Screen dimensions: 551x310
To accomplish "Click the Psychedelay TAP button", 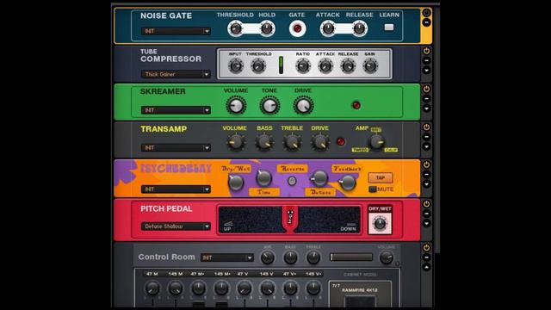I will point(381,178).
